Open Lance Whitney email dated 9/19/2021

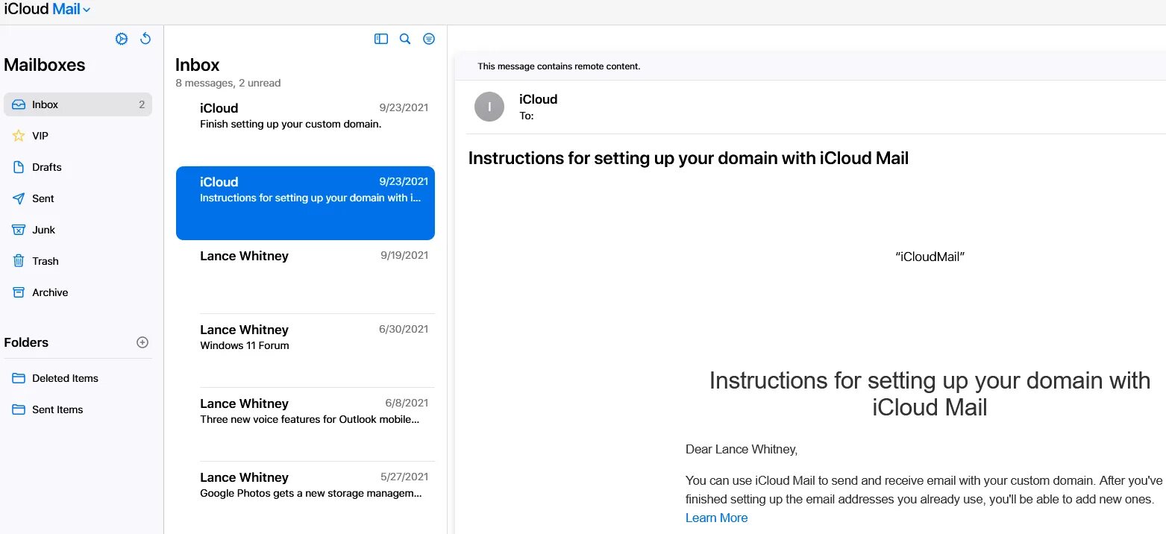(305, 277)
